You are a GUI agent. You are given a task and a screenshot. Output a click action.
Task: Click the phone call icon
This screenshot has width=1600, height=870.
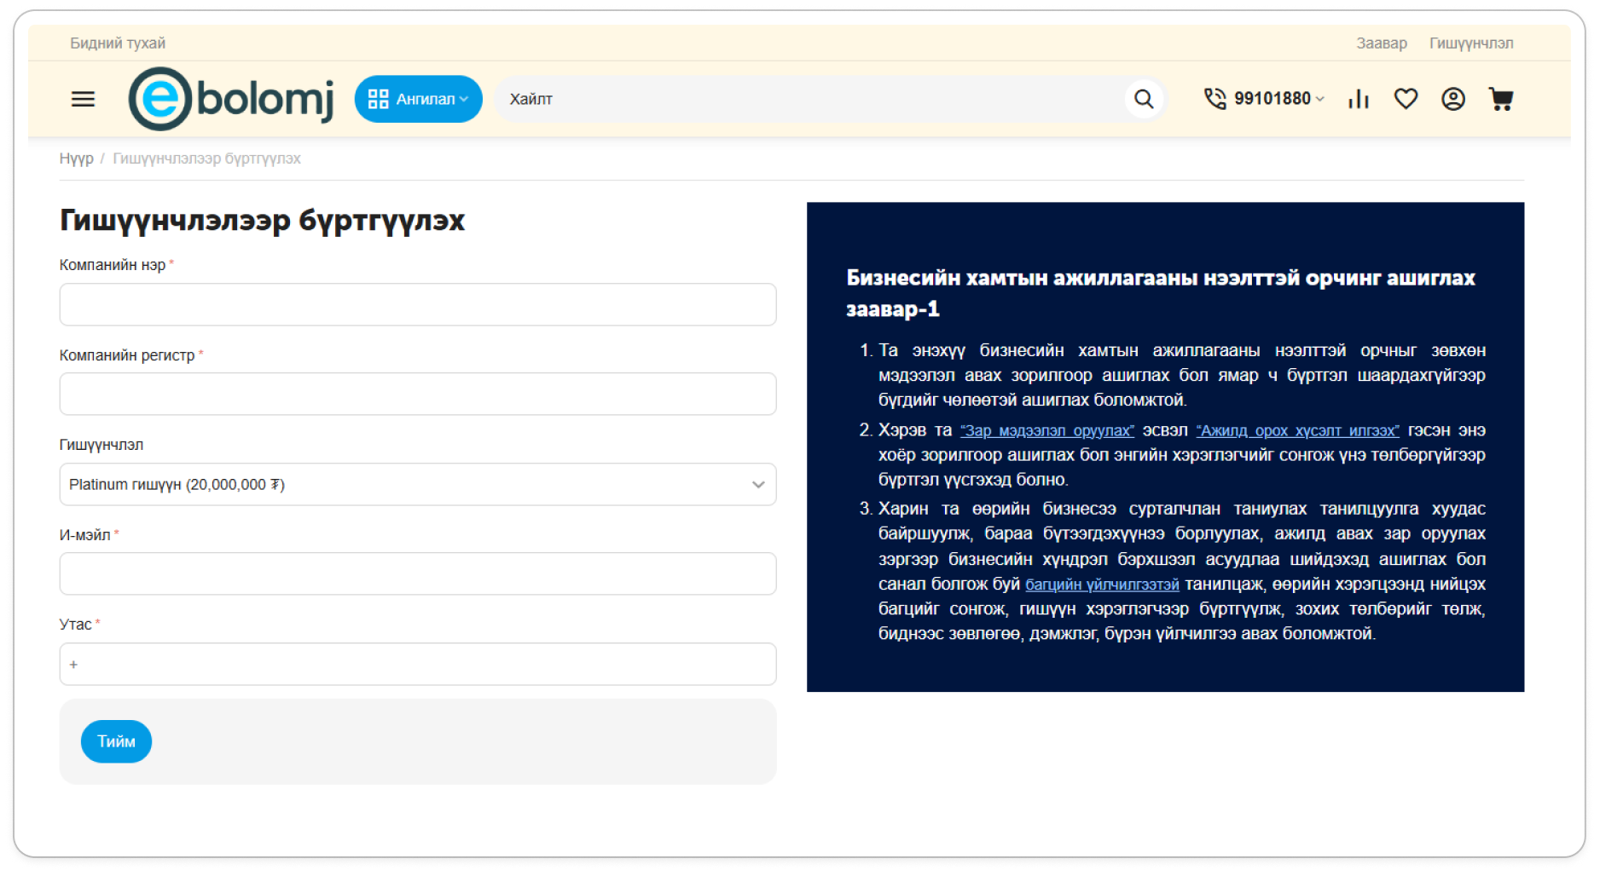click(1214, 99)
